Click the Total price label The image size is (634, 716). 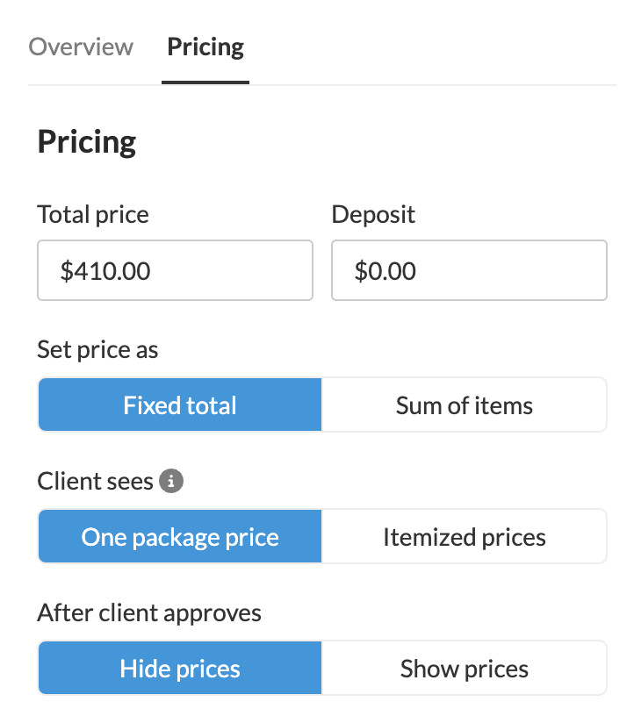point(93,215)
